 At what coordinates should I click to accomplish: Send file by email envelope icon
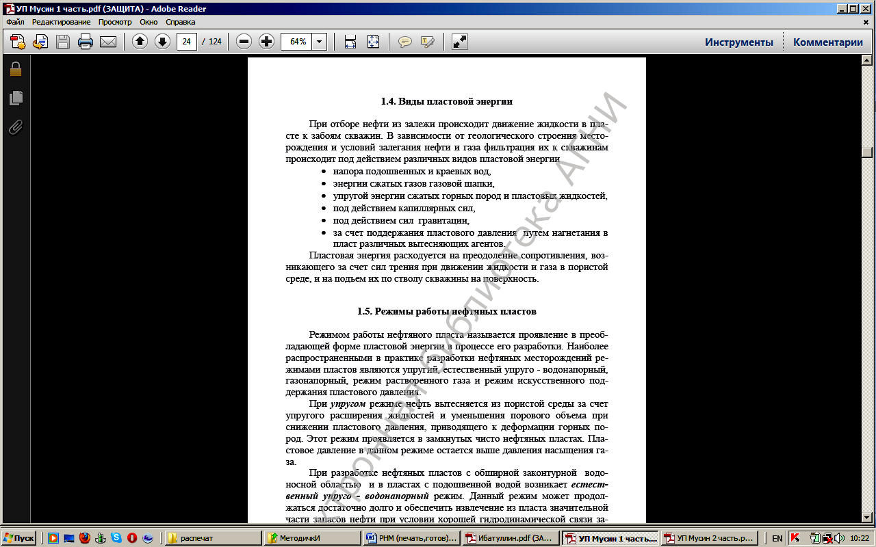click(108, 42)
